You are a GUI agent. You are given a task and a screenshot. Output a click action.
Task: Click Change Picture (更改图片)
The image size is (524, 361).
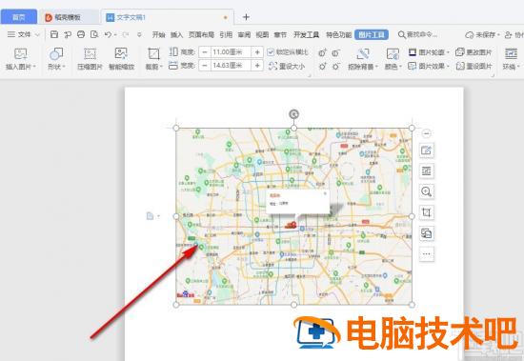pos(474,52)
